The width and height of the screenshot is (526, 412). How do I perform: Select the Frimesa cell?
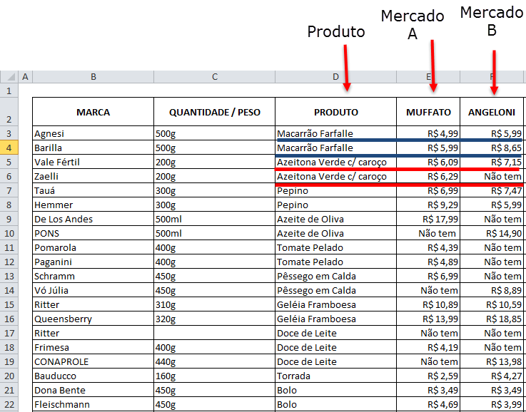93,347
